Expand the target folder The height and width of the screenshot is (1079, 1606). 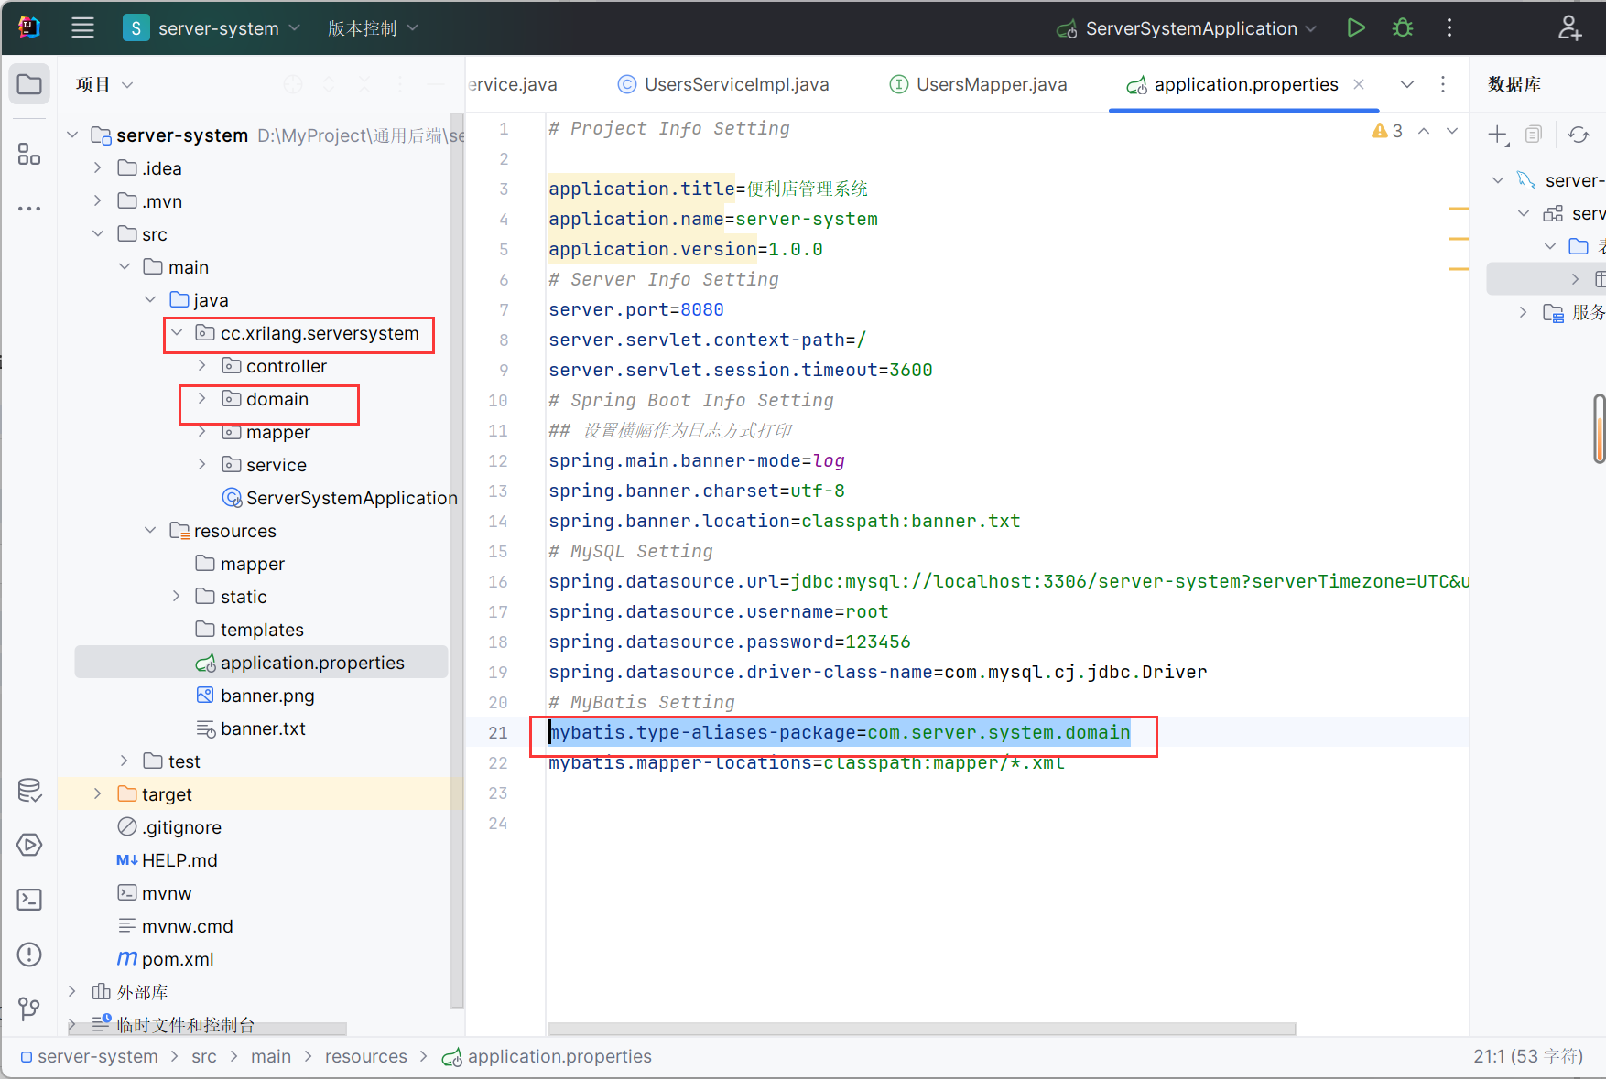97,794
